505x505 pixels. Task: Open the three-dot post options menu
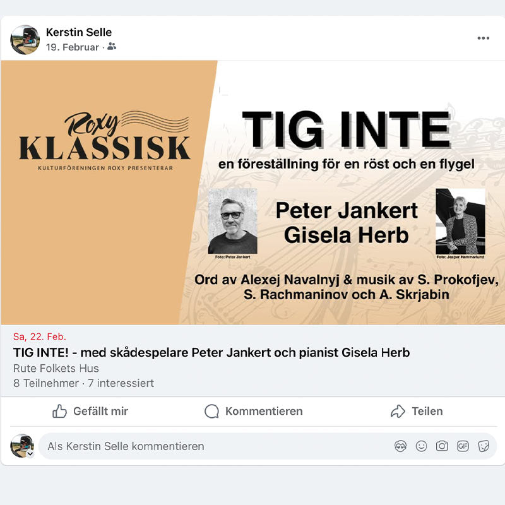(483, 38)
